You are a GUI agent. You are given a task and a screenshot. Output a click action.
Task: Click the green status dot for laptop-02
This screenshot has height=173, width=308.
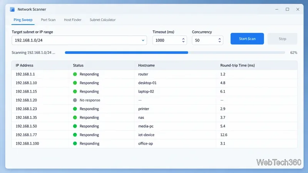pos(75,91)
